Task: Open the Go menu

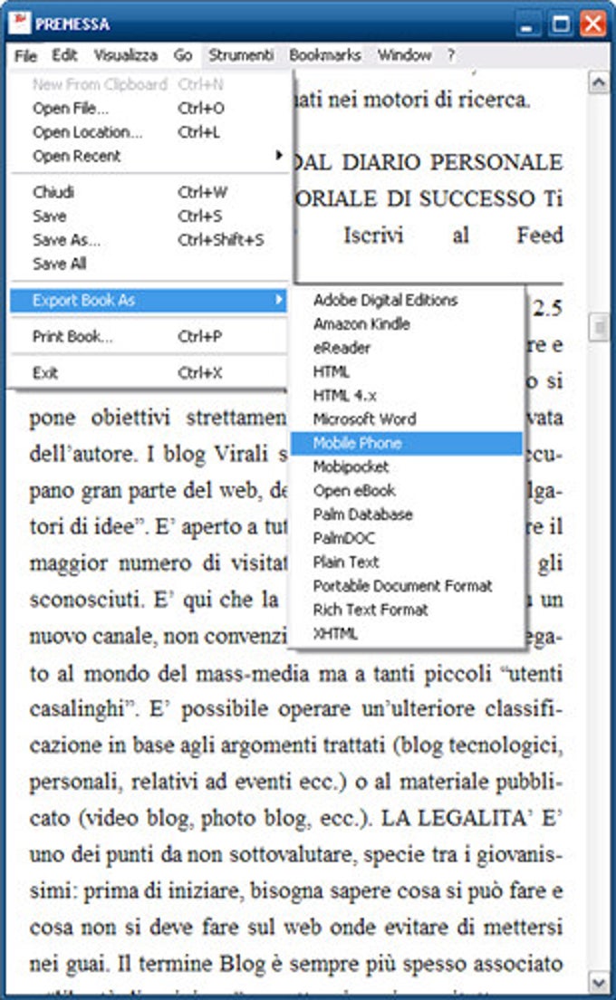Action: 183,55
